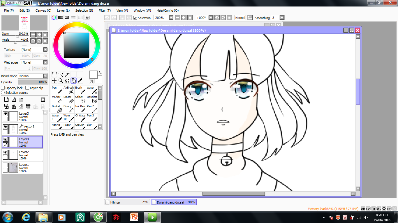Zoom in using plus button in toolbar
This screenshot has height=223, width=398.
[184, 18]
